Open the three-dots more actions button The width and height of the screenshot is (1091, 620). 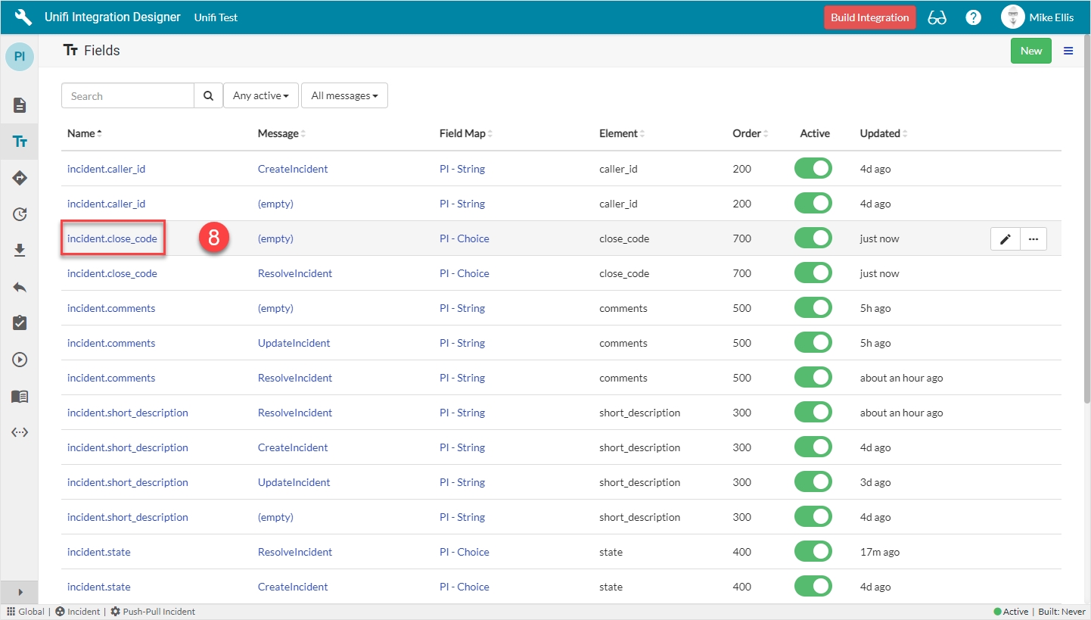(x=1033, y=239)
